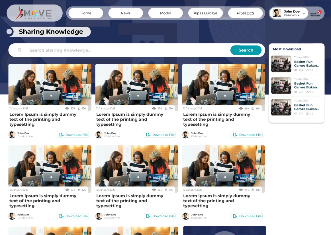Open the Home menu item
The height and width of the screenshot is (235, 331).
coord(86,13)
